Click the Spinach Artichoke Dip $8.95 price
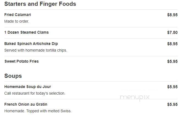This screenshot has width=184, height=120. pos(172,44)
